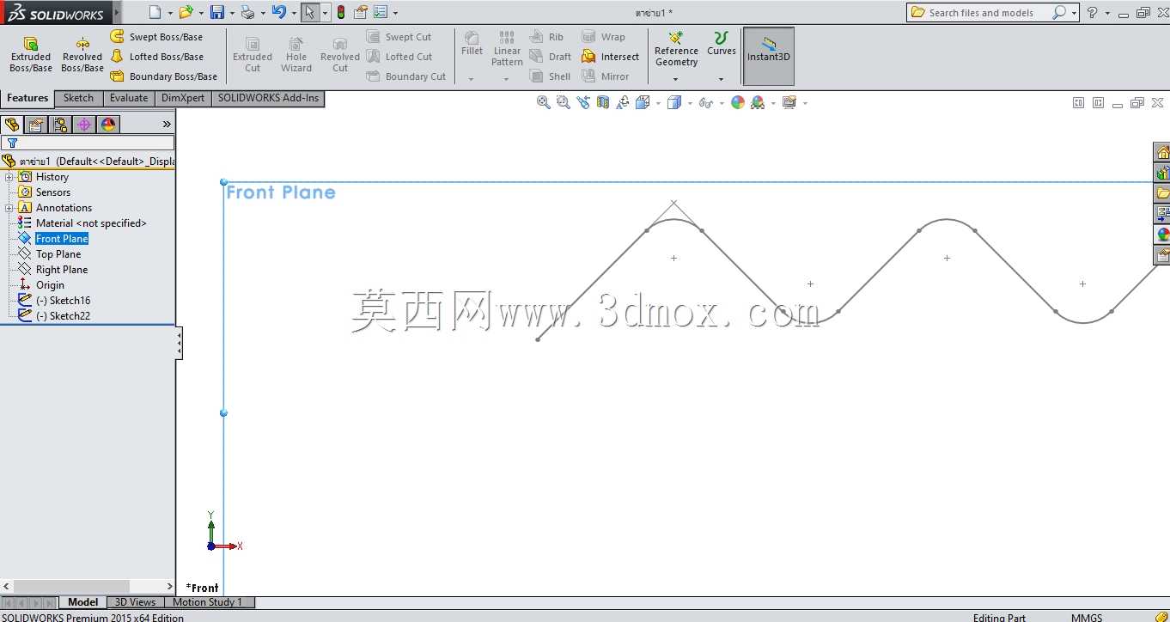
Task: Activate the Boundary Boss/Base tool
Action: pos(163,76)
